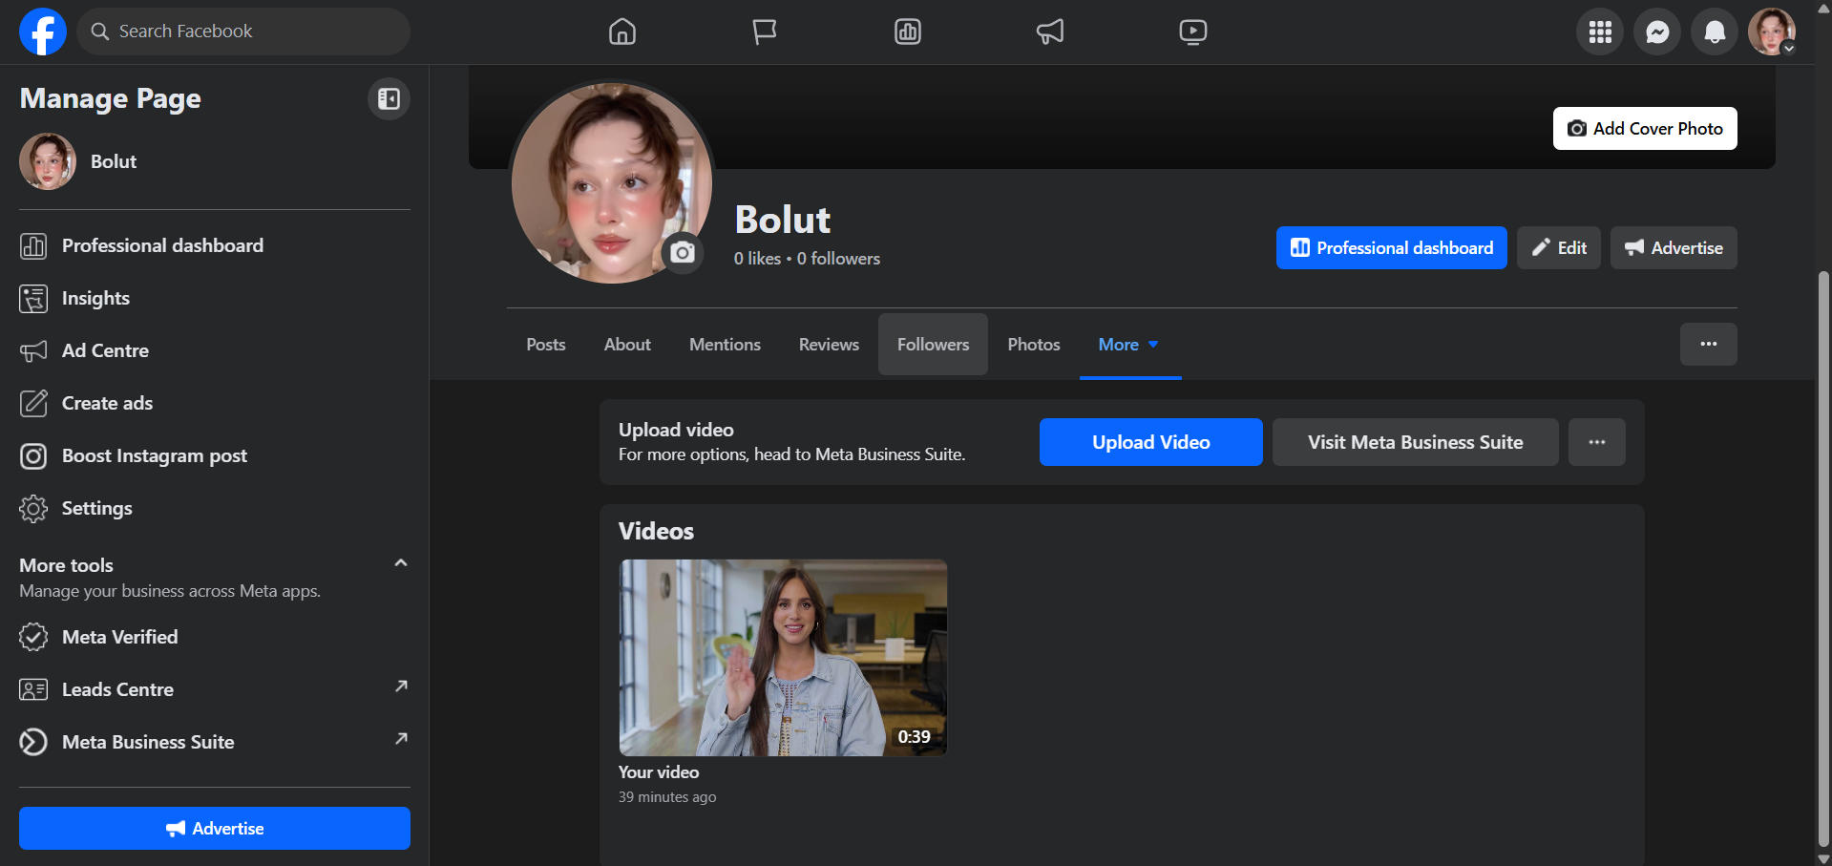Viewport: 1832px width, 866px height.
Task: Click the Facebook logo icon
Action: (x=43, y=32)
